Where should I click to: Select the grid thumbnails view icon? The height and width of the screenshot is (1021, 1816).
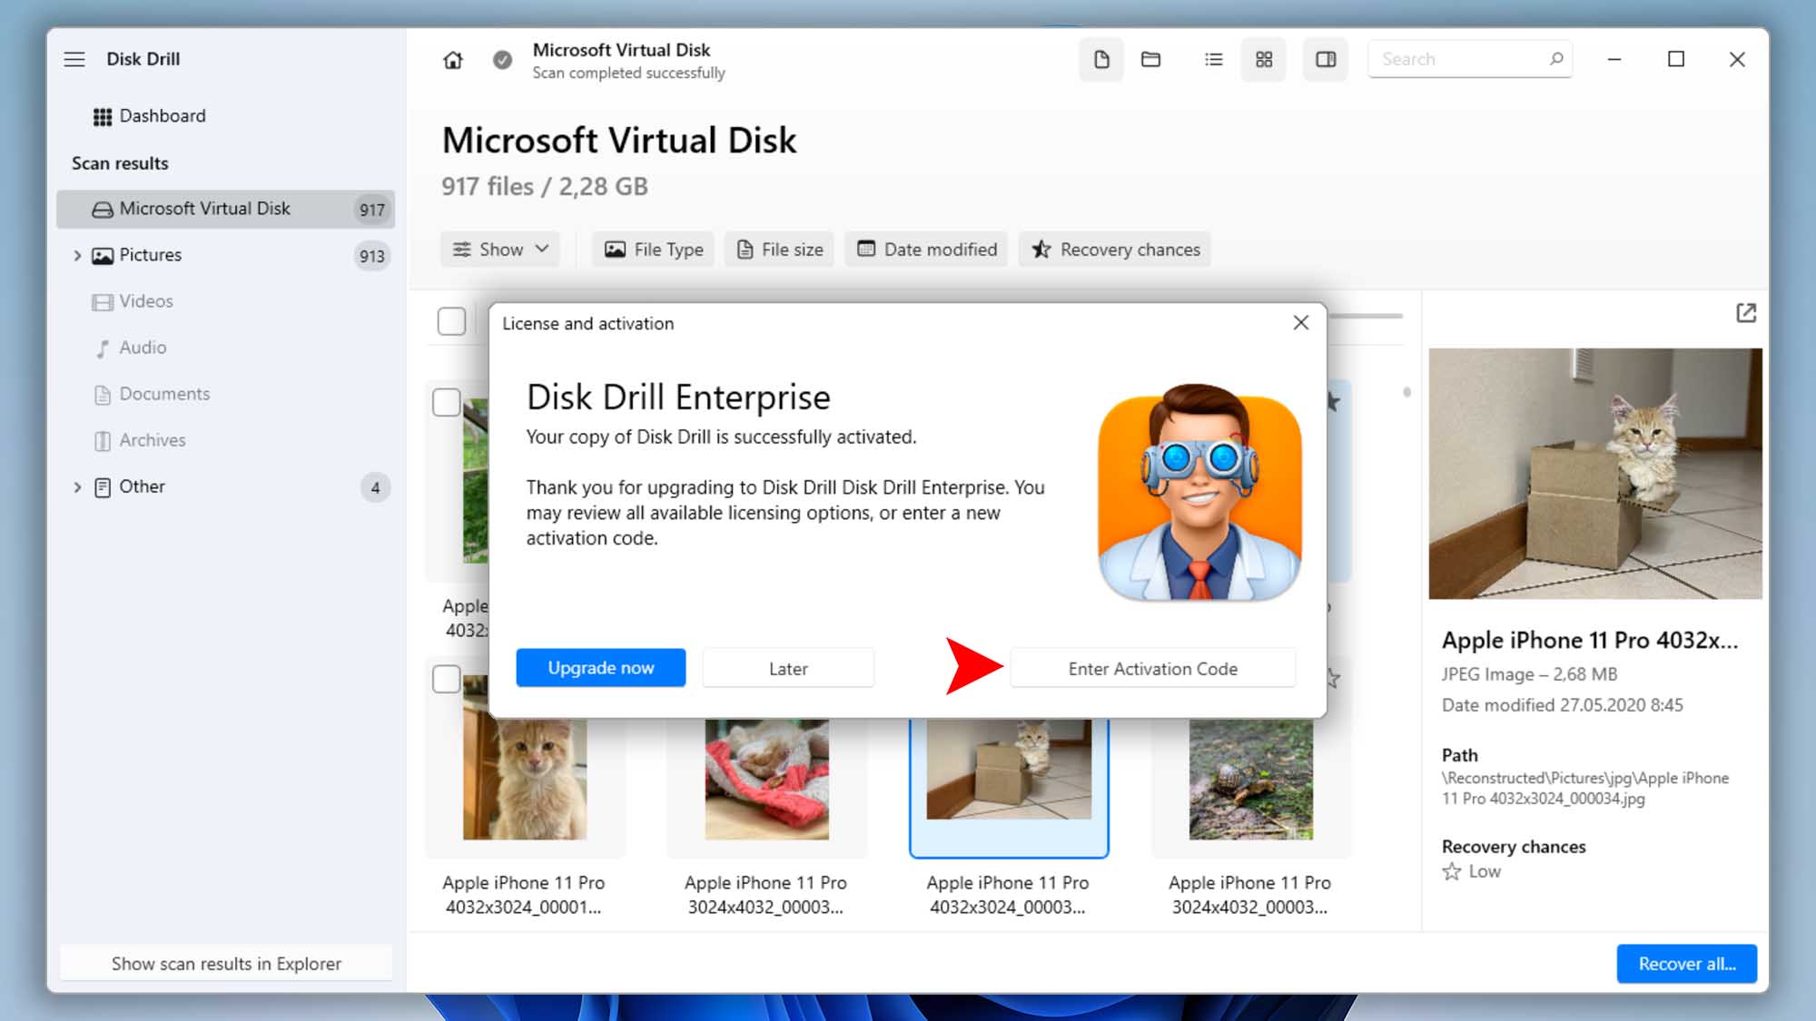[1263, 60]
